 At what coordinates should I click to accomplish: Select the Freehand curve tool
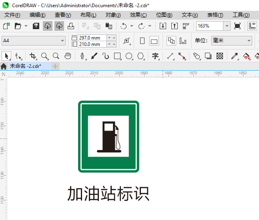(x=106, y=56)
